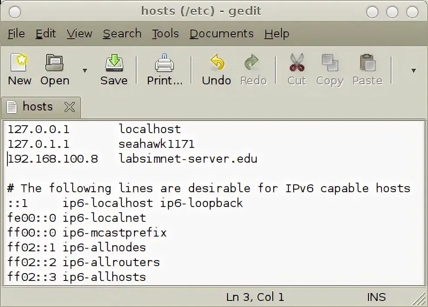Click the '::1' address entry
Screen dimensions: 428x307
[17, 203]
